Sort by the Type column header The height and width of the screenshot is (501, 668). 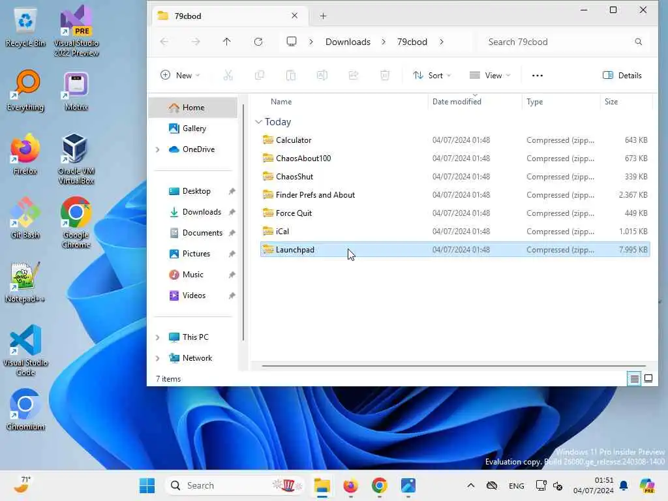click(535, 102)
